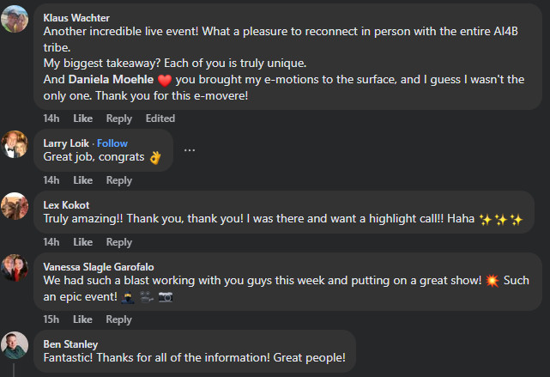Open three-dot options on Larry's comment
The height and width of the screenshot is (377, 550).
click(x=190, y=150)
